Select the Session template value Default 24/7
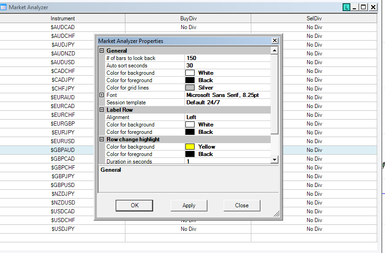 [x=228, y=102]
